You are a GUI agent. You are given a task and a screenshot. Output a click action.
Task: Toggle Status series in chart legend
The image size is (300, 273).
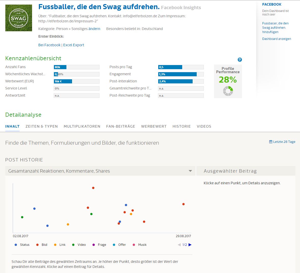click(22, 245)
